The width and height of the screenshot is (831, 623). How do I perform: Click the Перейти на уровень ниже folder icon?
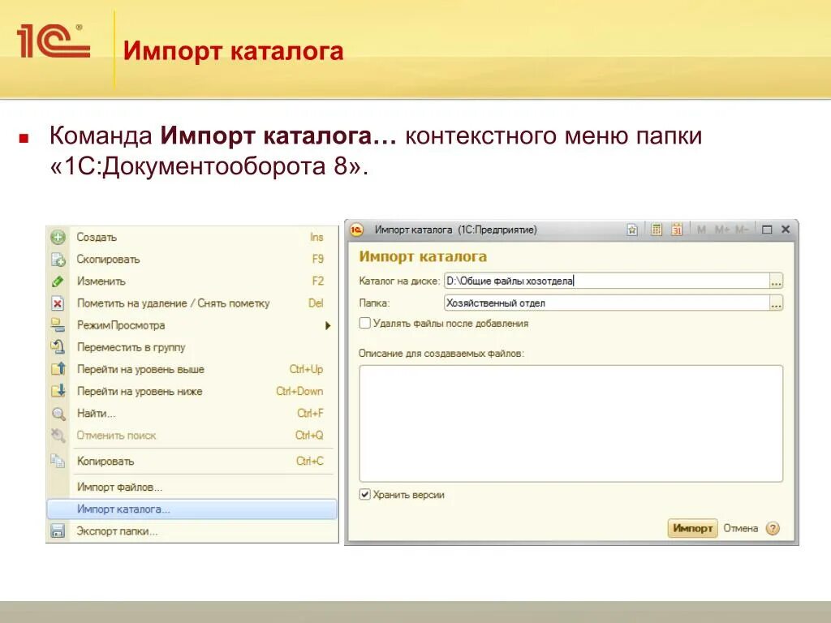coord(58,391)
